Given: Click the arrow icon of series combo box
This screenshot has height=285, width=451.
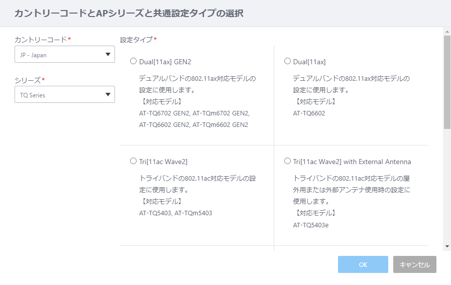Looking at the screenshot, I should pos(108,94).
